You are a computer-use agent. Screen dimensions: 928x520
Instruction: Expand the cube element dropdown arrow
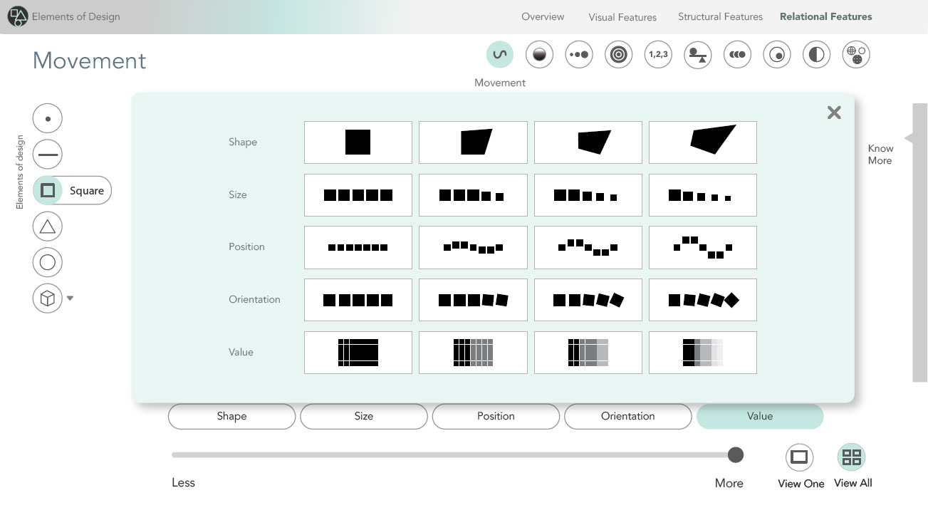coord(70,298)
